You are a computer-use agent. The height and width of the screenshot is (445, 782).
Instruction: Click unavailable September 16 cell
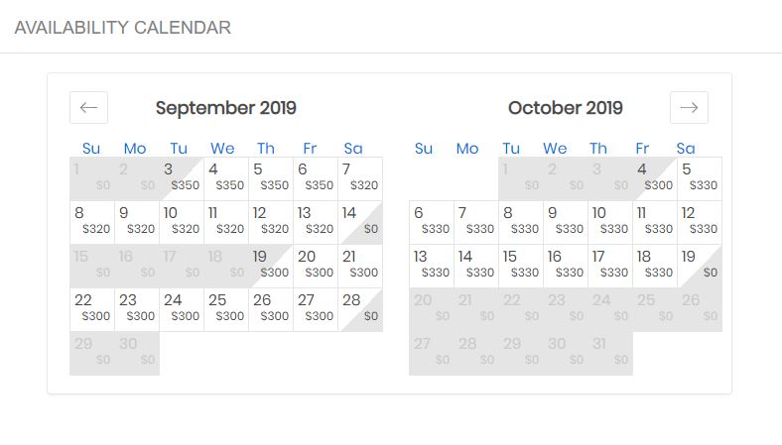(137, 267)
